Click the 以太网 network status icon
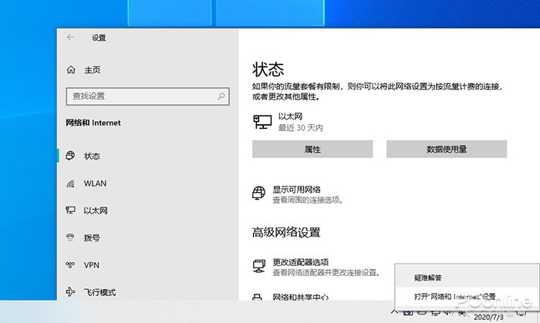 tap(262, 122)
